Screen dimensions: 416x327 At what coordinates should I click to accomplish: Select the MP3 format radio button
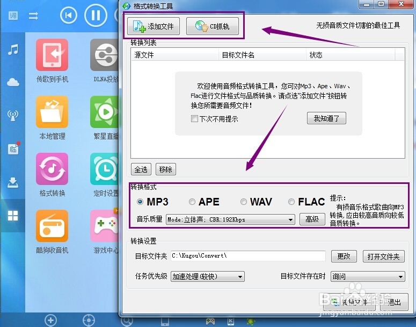click(140, 202)
